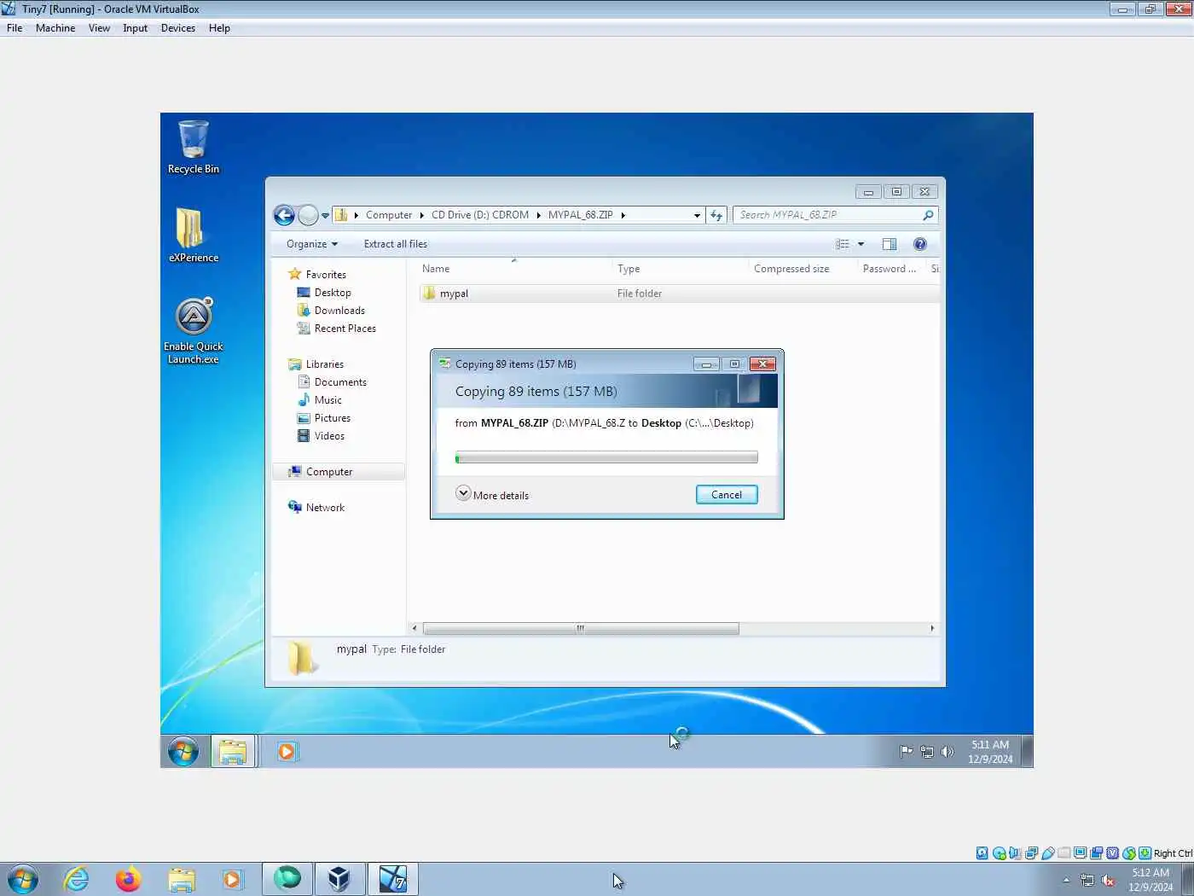
Task: Launch the Enable Quick Launch.exe desktop icon
Action: click(x=193, y=330)
